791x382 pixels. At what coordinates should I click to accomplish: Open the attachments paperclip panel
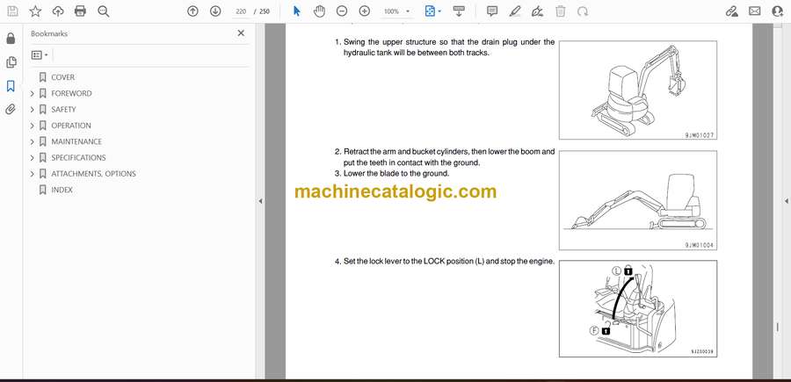(11, 110)
